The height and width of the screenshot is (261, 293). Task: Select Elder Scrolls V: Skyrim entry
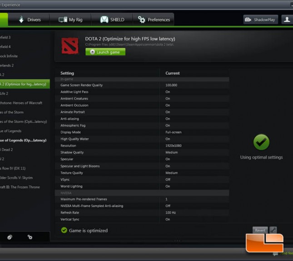25,178
